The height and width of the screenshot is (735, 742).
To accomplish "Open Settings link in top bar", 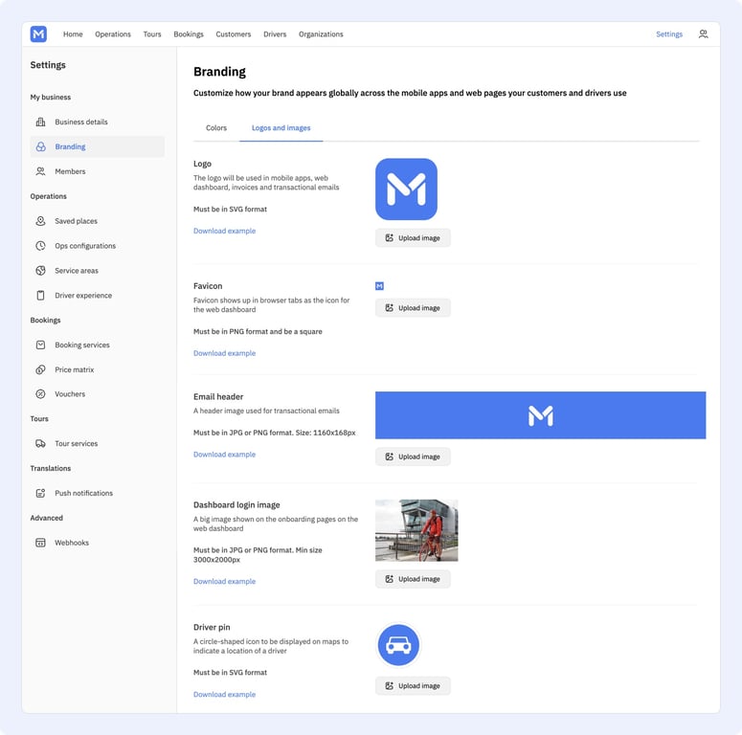I will tap(669, 34).
